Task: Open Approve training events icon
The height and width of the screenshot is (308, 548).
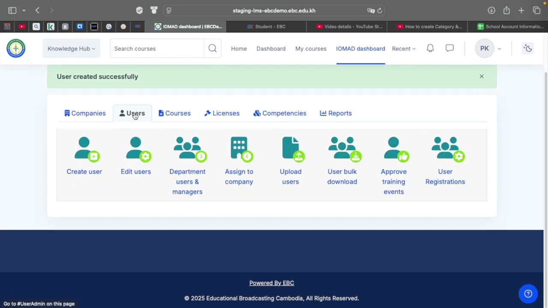Action: pos(396,149)
